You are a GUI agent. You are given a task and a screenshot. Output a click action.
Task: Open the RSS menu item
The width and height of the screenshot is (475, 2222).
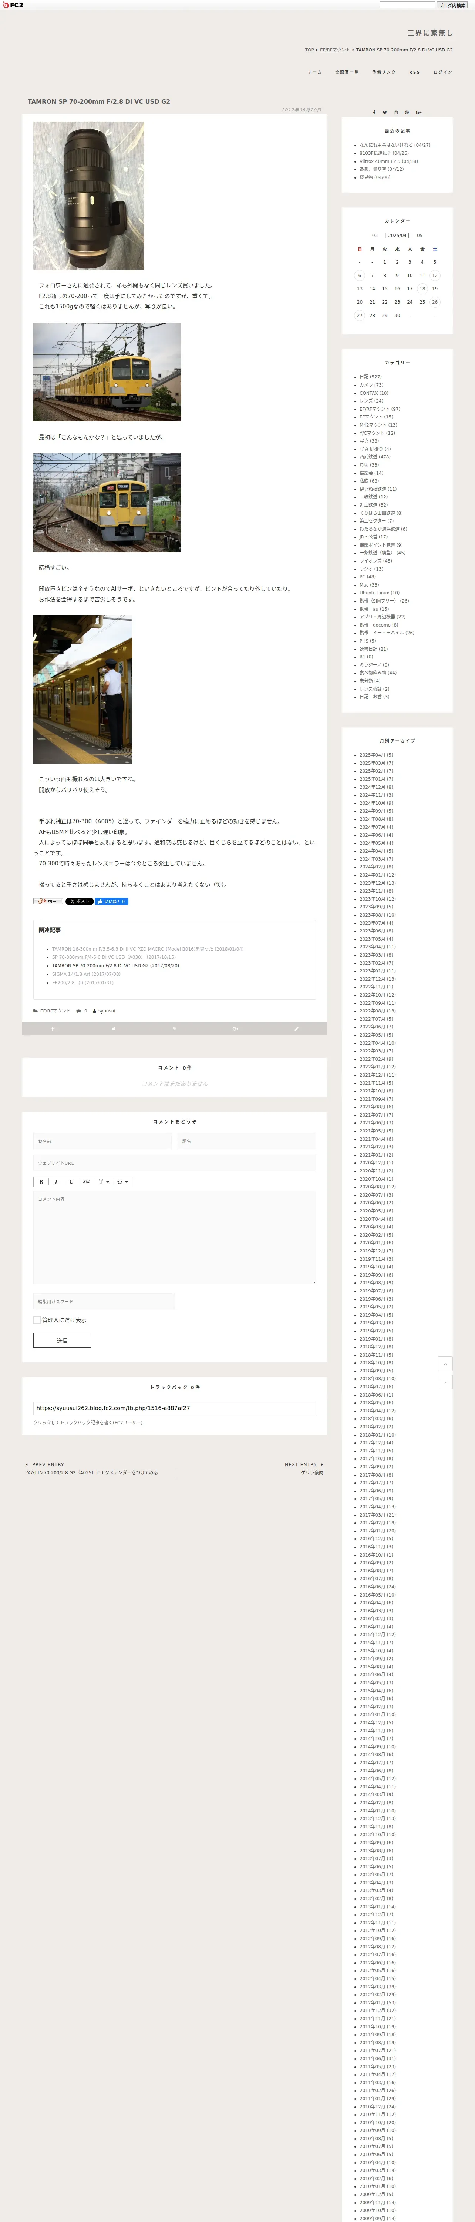pos(415,73)
